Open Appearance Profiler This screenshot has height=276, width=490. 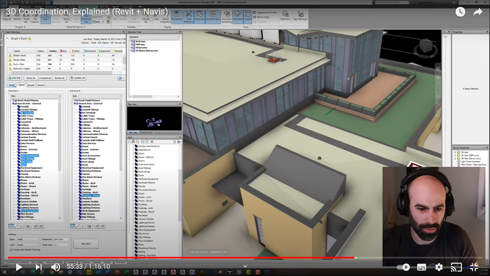[x=265, y=12]
